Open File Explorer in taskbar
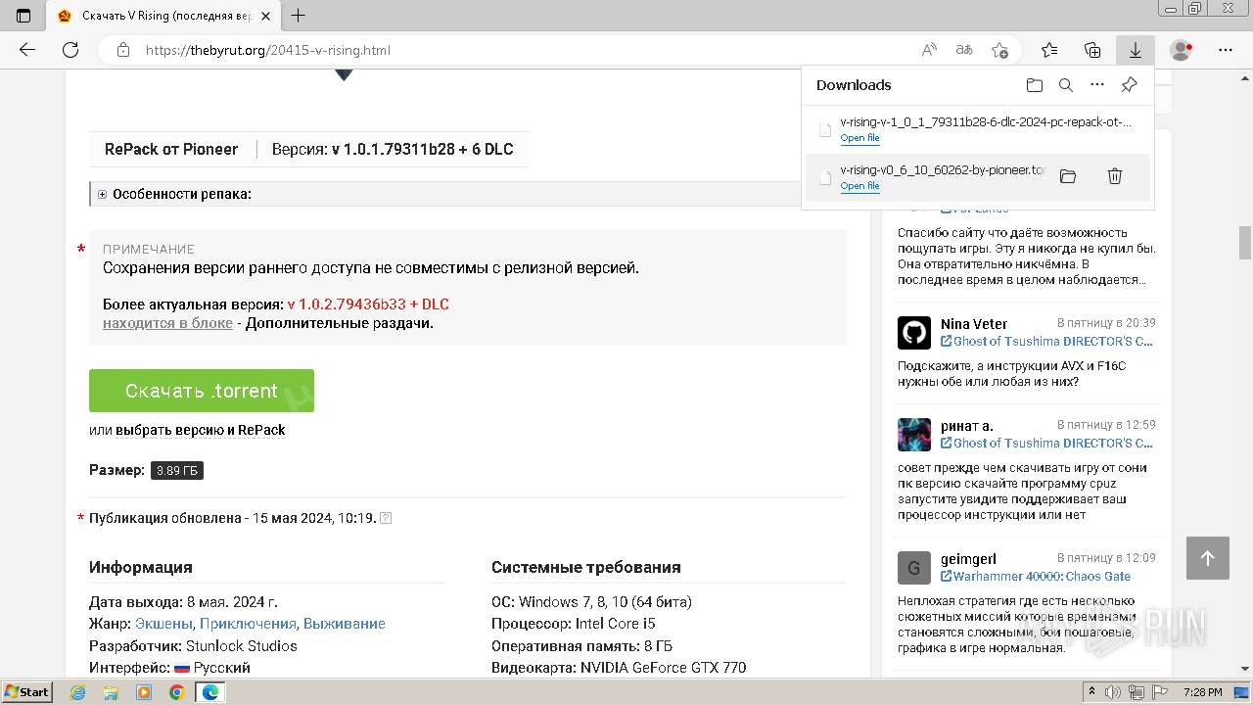Screen dimensions: 1253x705 pyautogui.click(x=111, y=692)
